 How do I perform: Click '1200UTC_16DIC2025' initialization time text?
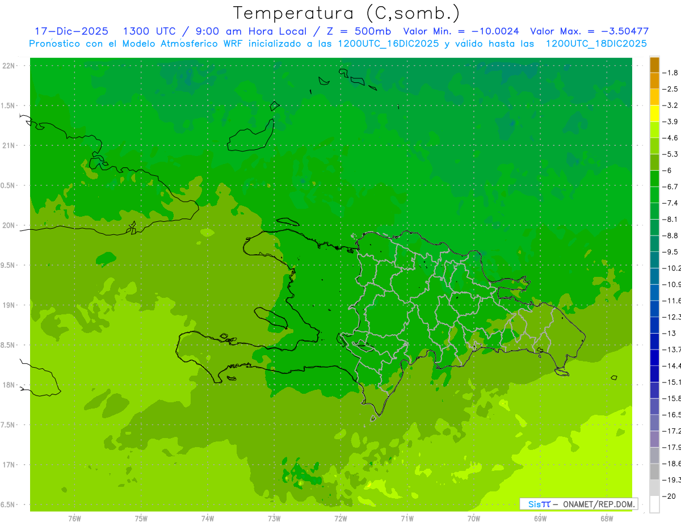click(x=388, y=44)
